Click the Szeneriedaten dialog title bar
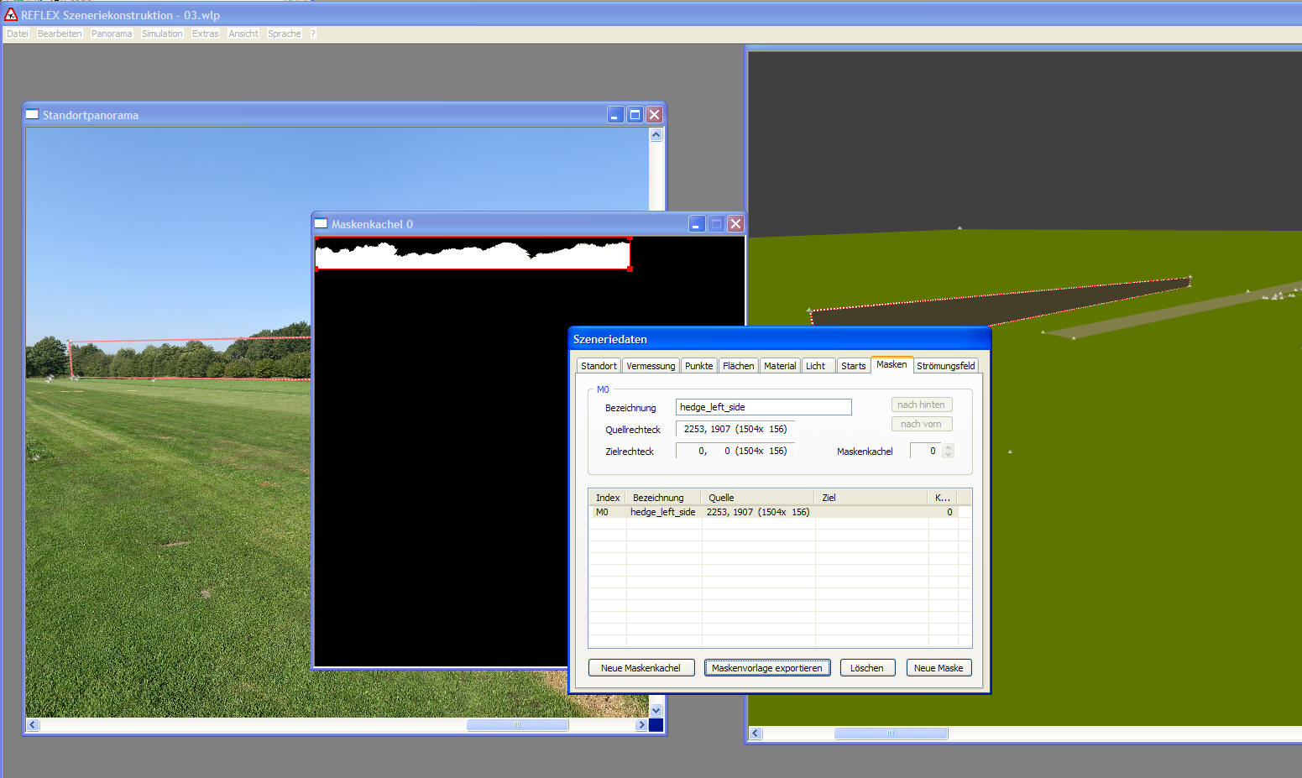This screenshot has width=1302, height=778. (x=780, y=339)
